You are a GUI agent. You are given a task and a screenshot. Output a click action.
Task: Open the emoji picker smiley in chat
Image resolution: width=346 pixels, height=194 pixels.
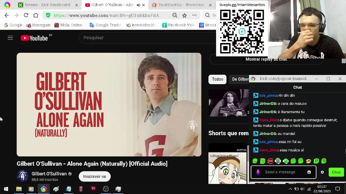click(309, 172)
